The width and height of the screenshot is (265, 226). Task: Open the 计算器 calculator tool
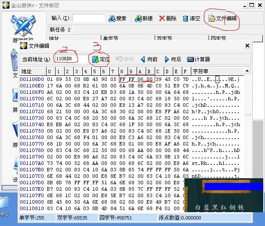point(199,59)
